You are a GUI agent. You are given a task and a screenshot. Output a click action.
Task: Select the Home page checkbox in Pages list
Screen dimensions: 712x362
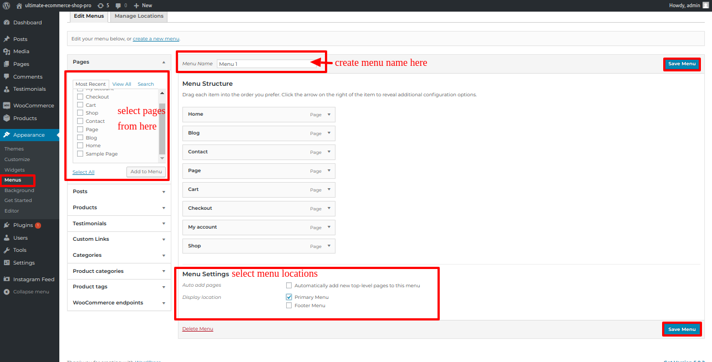click(80, 146)
